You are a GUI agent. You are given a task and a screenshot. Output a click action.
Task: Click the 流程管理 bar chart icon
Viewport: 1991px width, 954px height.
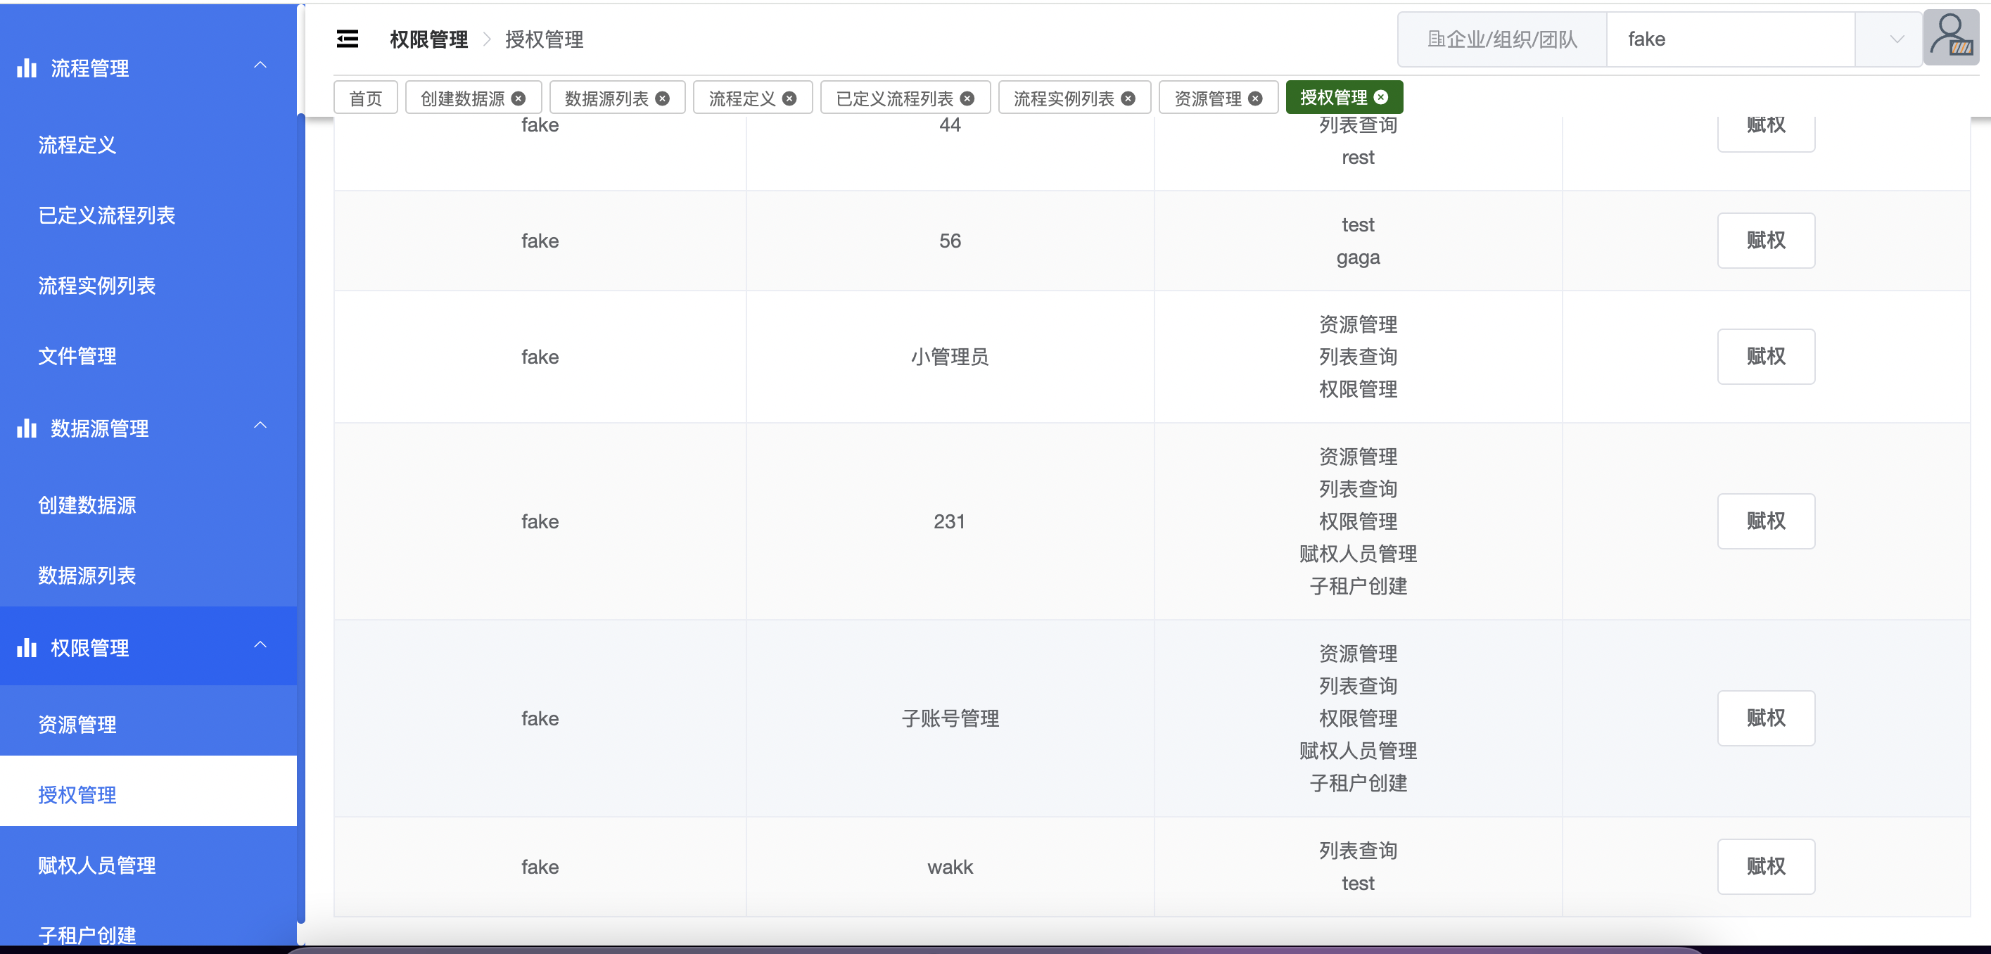27,68
